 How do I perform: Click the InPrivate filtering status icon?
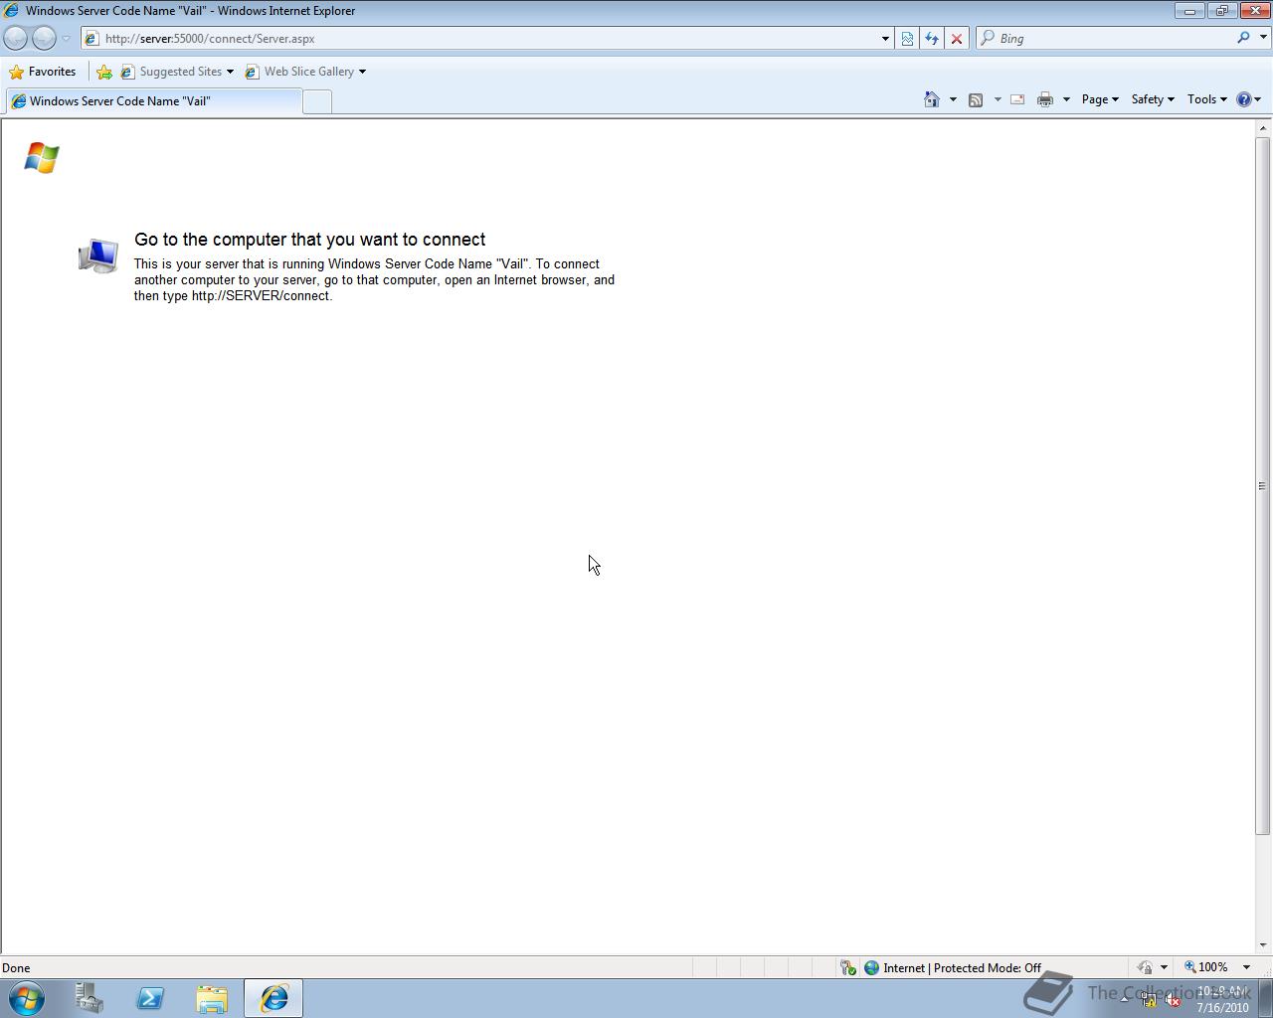(x=1145, y=967)
